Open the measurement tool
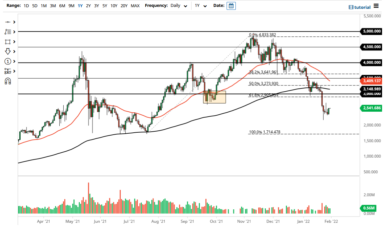The image size is (386, 228). pos(8,71)
